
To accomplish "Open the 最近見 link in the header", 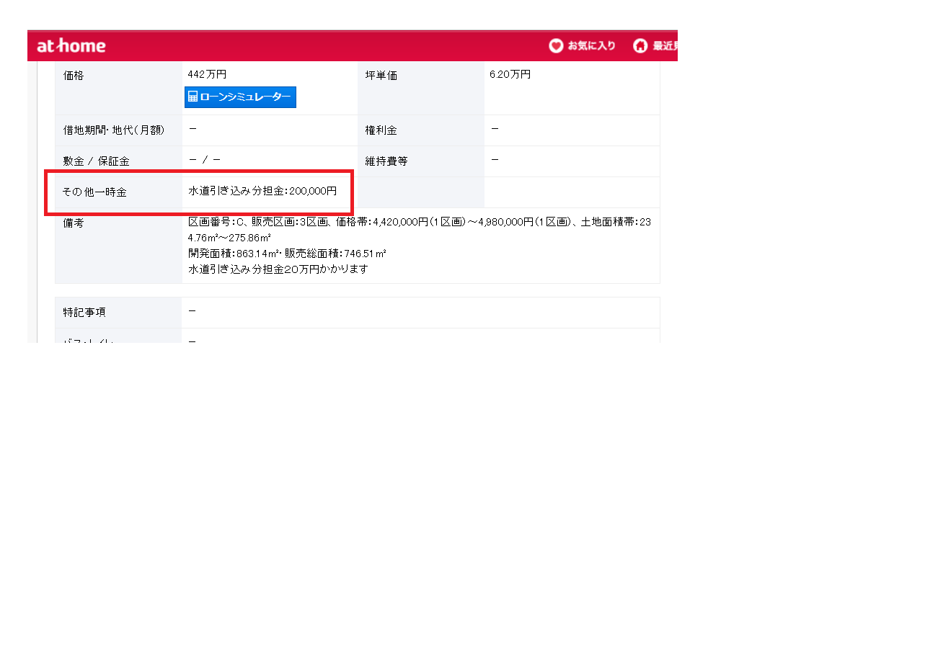I will 665,46.
